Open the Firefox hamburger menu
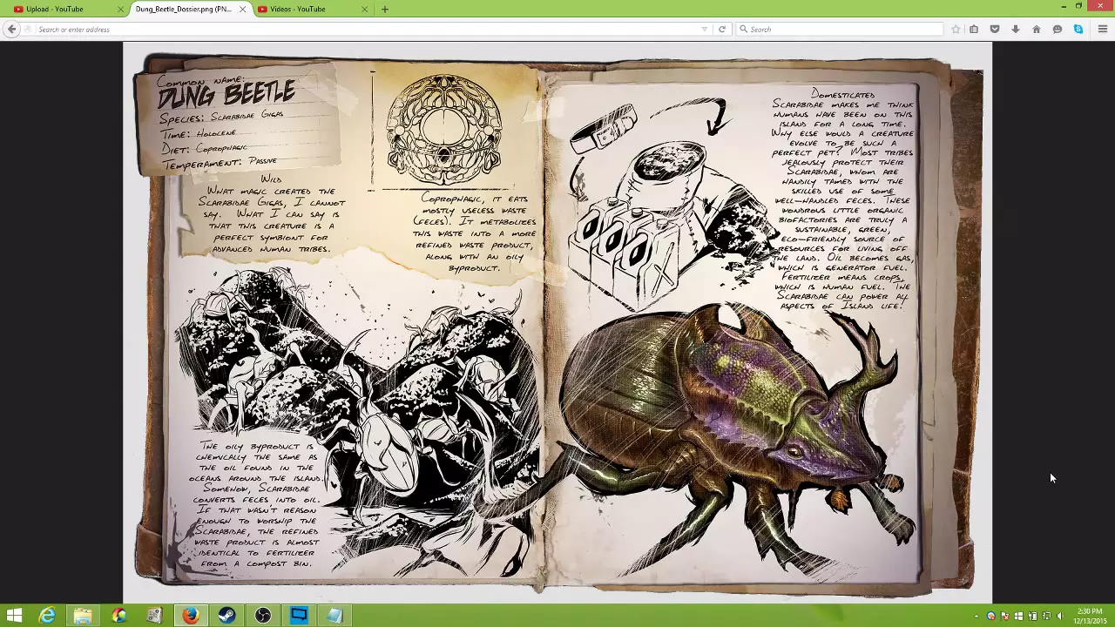The width and height of the screenshot is (1115, 627). click(1102, 29)
